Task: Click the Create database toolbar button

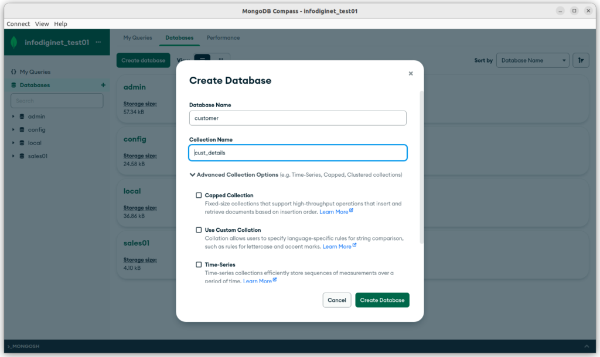Action: [143, 60]
